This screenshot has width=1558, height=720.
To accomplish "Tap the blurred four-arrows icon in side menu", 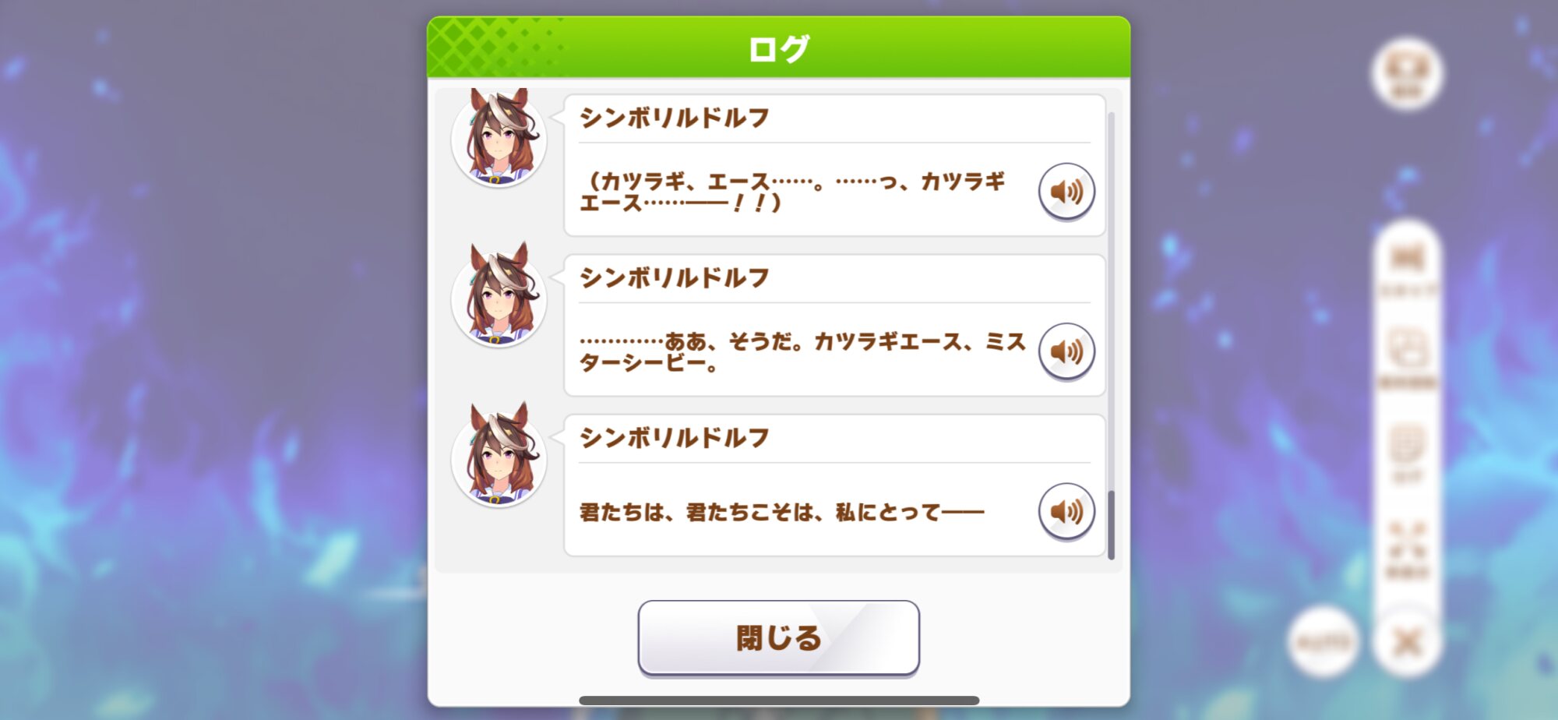I will pyautogui.click(x=1408, y=551).
